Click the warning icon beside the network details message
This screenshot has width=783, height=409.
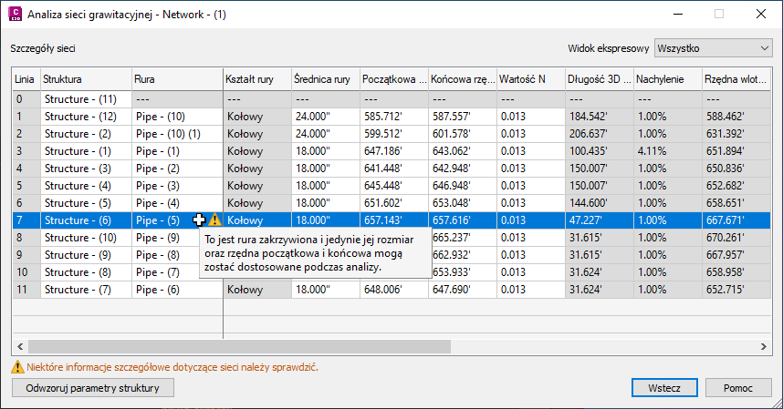click(x=17, y=367)
